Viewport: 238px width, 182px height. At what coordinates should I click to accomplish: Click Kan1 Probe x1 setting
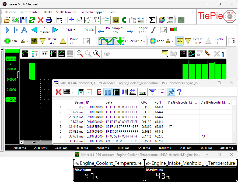click(x=74, y=41)
